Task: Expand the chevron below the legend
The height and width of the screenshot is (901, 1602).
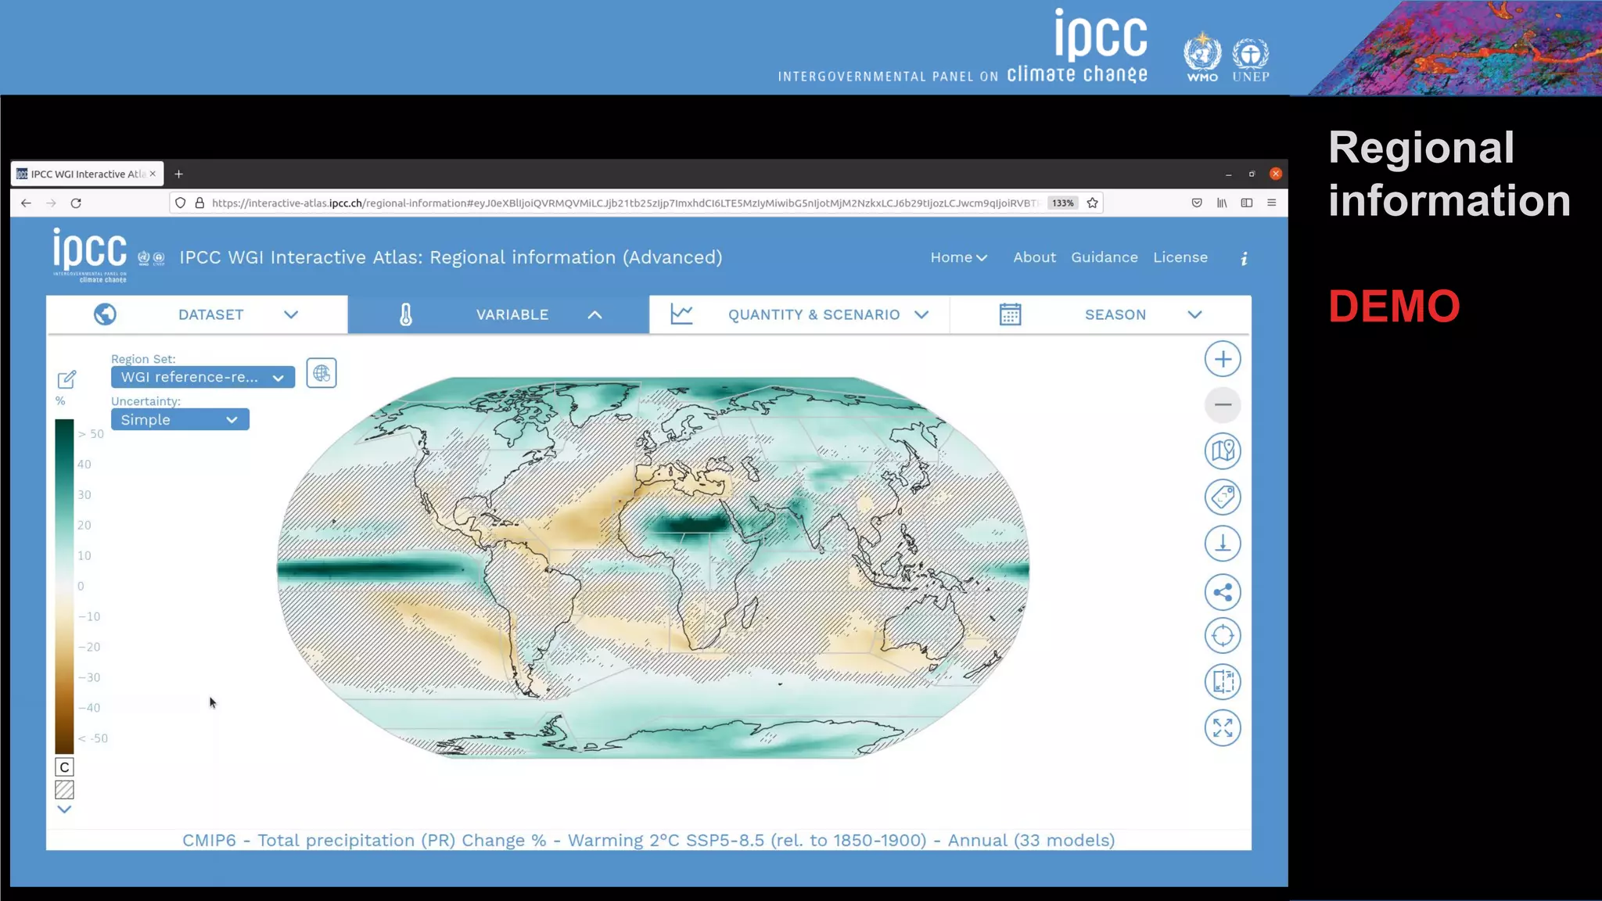Action: coord(64,809)
